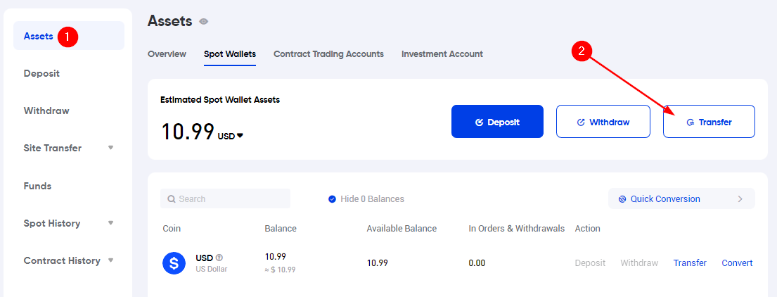The height and width of the screenshot is (297, 777).
Task: Click the Coin column header
Action: click(x=172, y=229)
